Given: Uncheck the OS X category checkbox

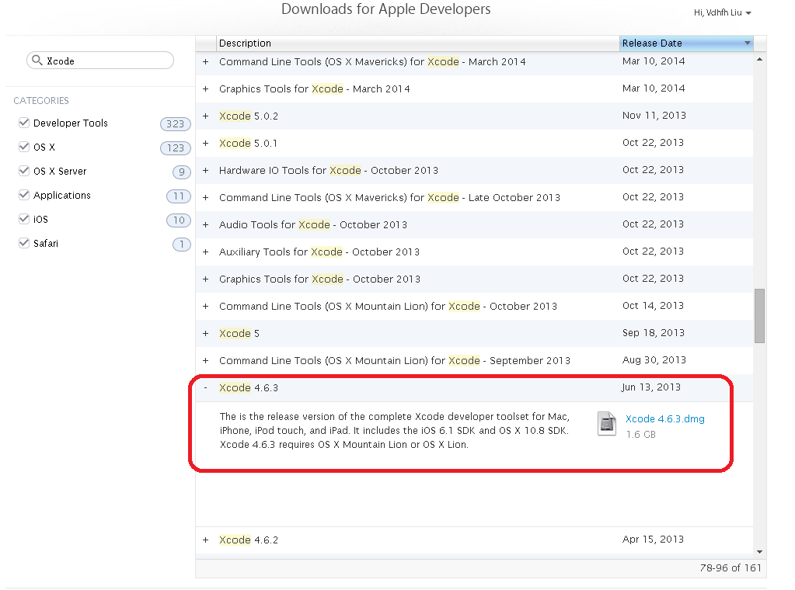Looking at the screenshot, I should [24, 147].
